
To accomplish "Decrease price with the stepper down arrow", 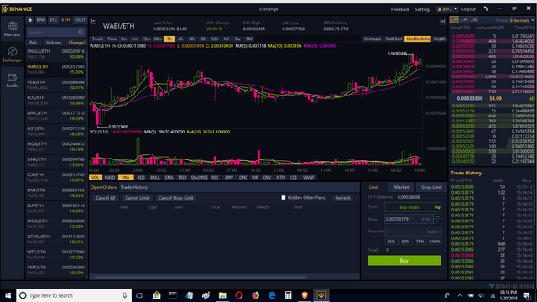I will [437, 221].
